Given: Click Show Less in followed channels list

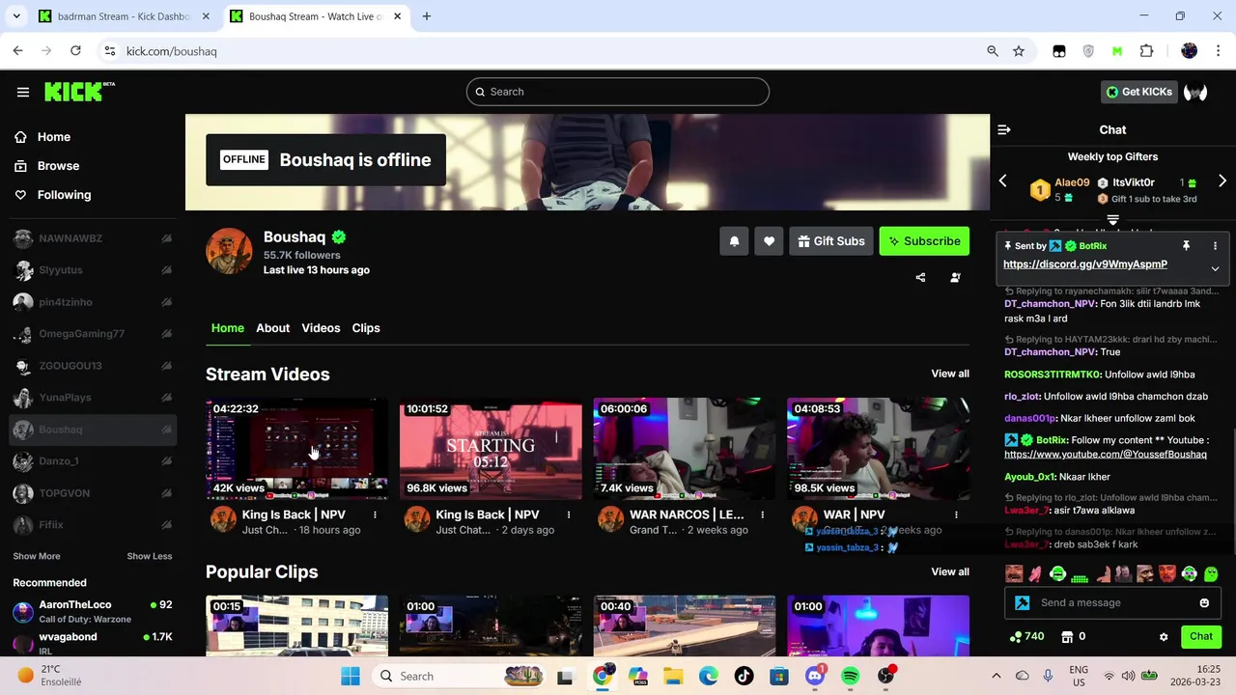Looking at the screenshot, I should pyautogui.click(x=150, y=556).
